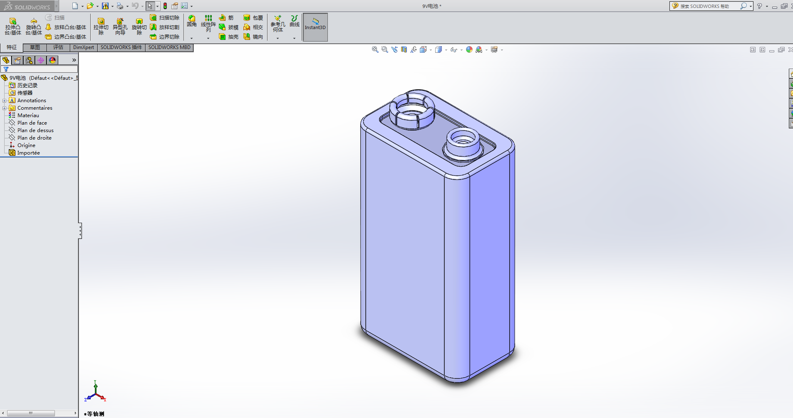Click the File Properties icon in top toolbar
793x418 pixels.
(175, 6)
